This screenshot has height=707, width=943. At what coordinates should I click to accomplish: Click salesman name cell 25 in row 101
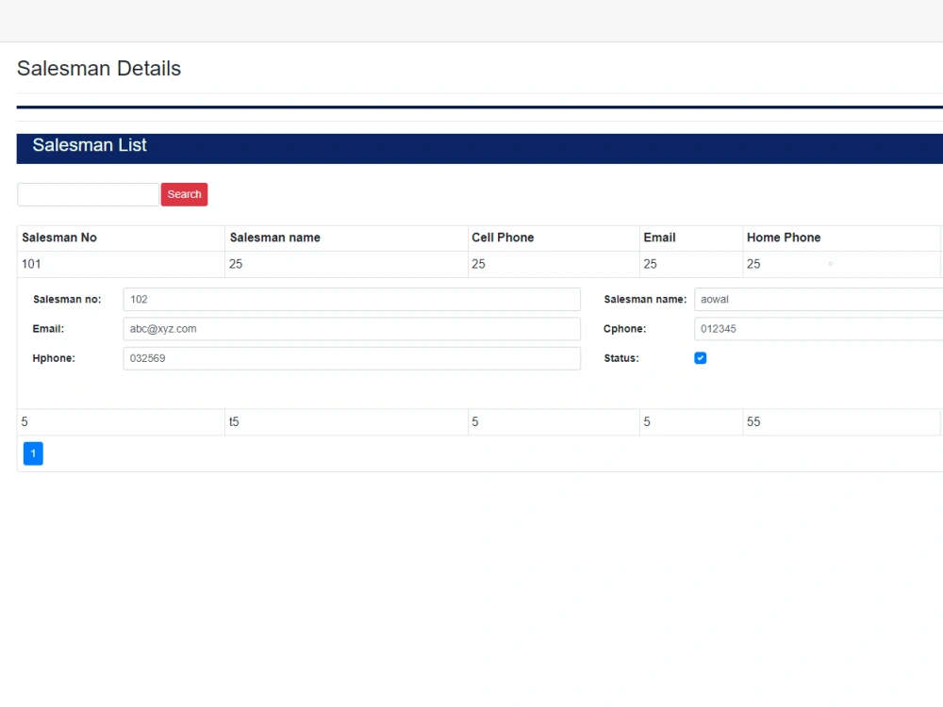346,265
